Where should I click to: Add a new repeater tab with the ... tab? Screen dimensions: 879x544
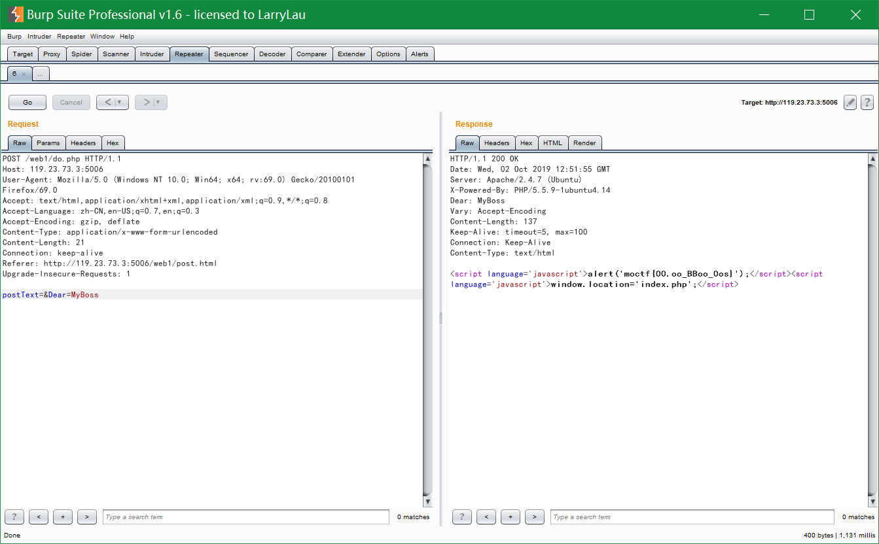pyautogui.click(x=41, y=74)
